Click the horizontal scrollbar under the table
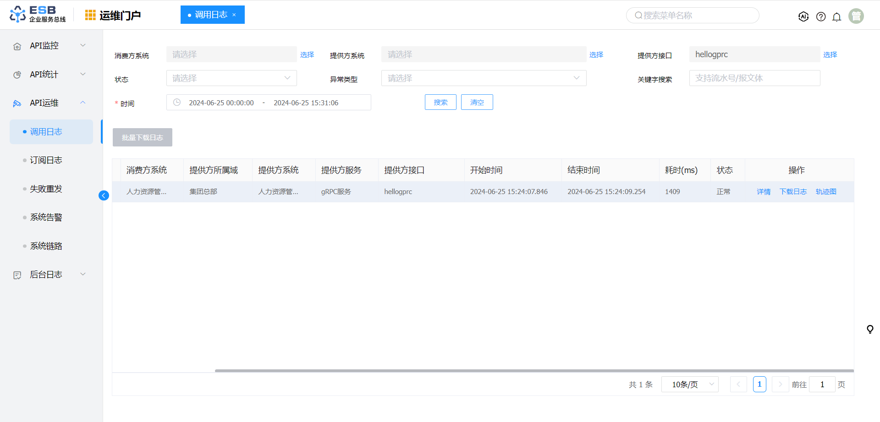 point(533,371)
